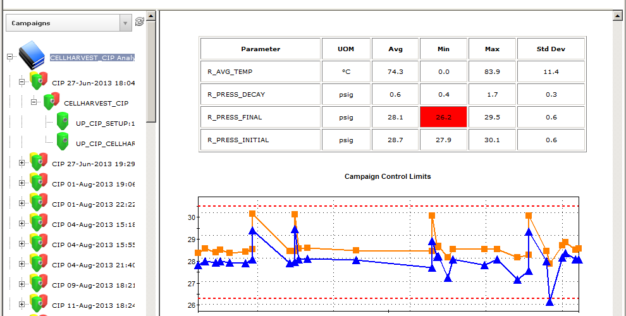Click the refresh icon beside Campaigns
This screenshot has width=626, height=316.
[x=139, y=21]
